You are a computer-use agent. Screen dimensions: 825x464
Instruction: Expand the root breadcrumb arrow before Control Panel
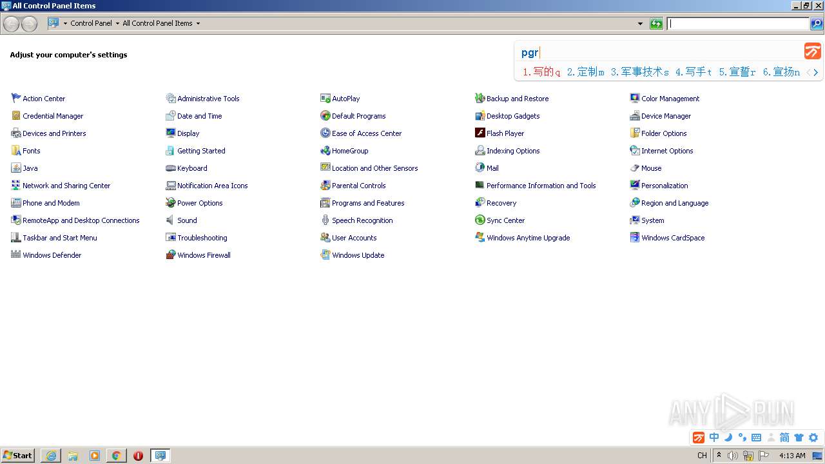(x=65, y=23)
